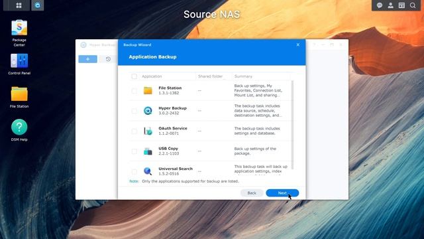Open user account options icon

390,5
